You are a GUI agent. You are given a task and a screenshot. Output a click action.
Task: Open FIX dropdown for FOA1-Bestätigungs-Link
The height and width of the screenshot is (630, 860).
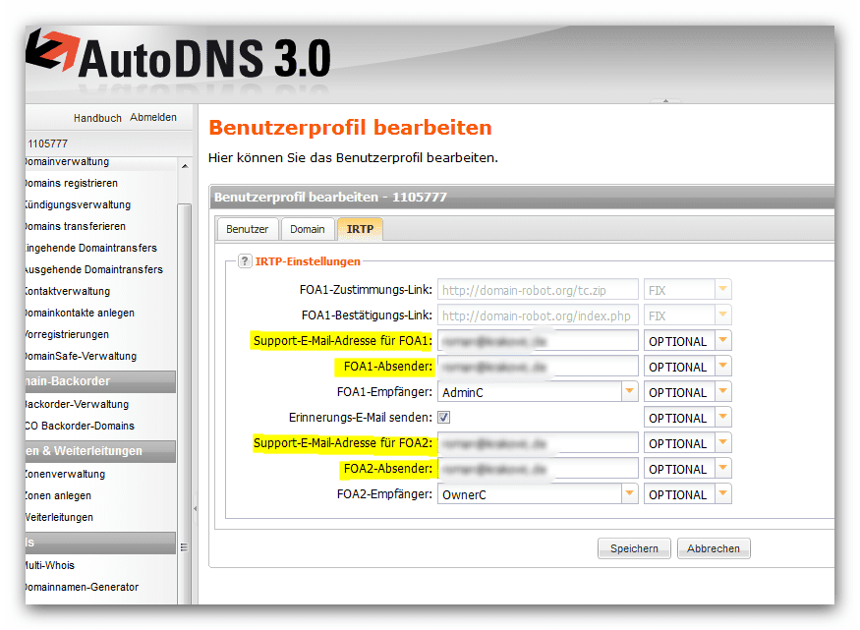(x=722, y=315)
